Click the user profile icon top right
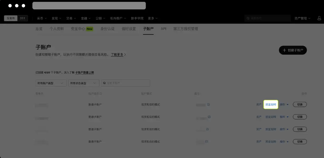 point(319,18)
